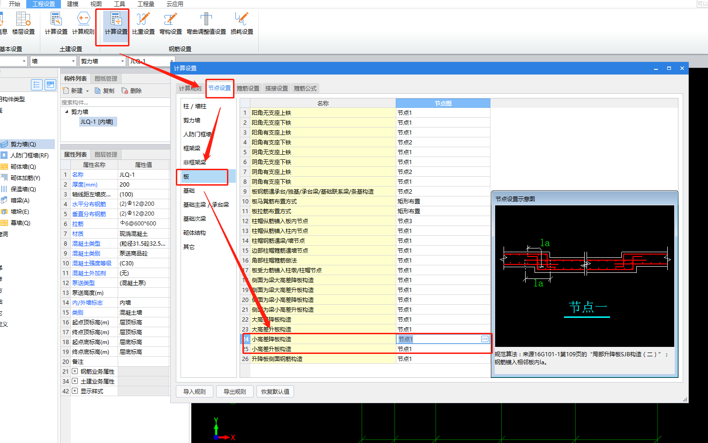Expand the 显示样式 property group
Image resolution: width=708 pixels, height=443 pixels.
[75, 391]
